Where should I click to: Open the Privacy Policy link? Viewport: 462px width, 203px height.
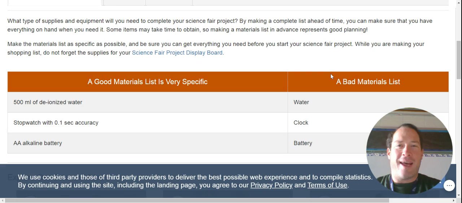[x=271, y=185]
